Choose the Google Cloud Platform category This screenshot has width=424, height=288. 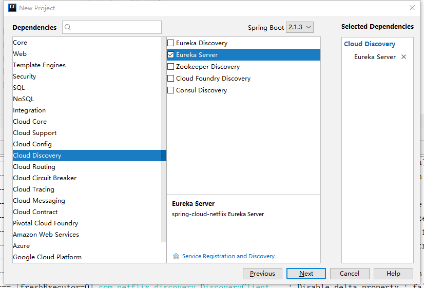click(87, 257)
